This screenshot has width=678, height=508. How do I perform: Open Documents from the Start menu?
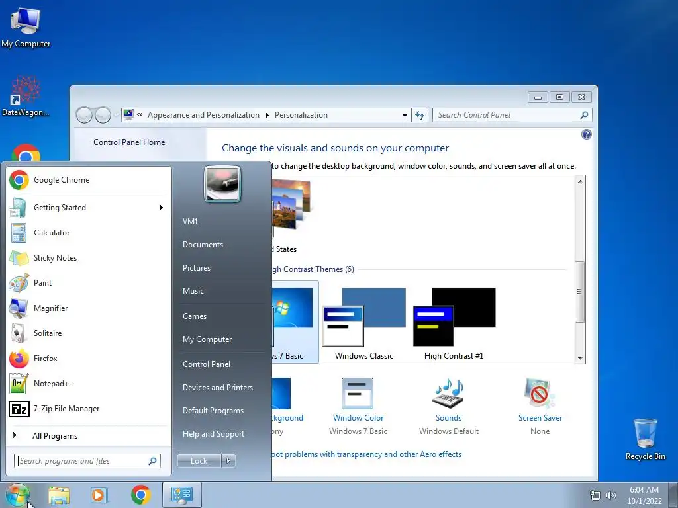203,245
